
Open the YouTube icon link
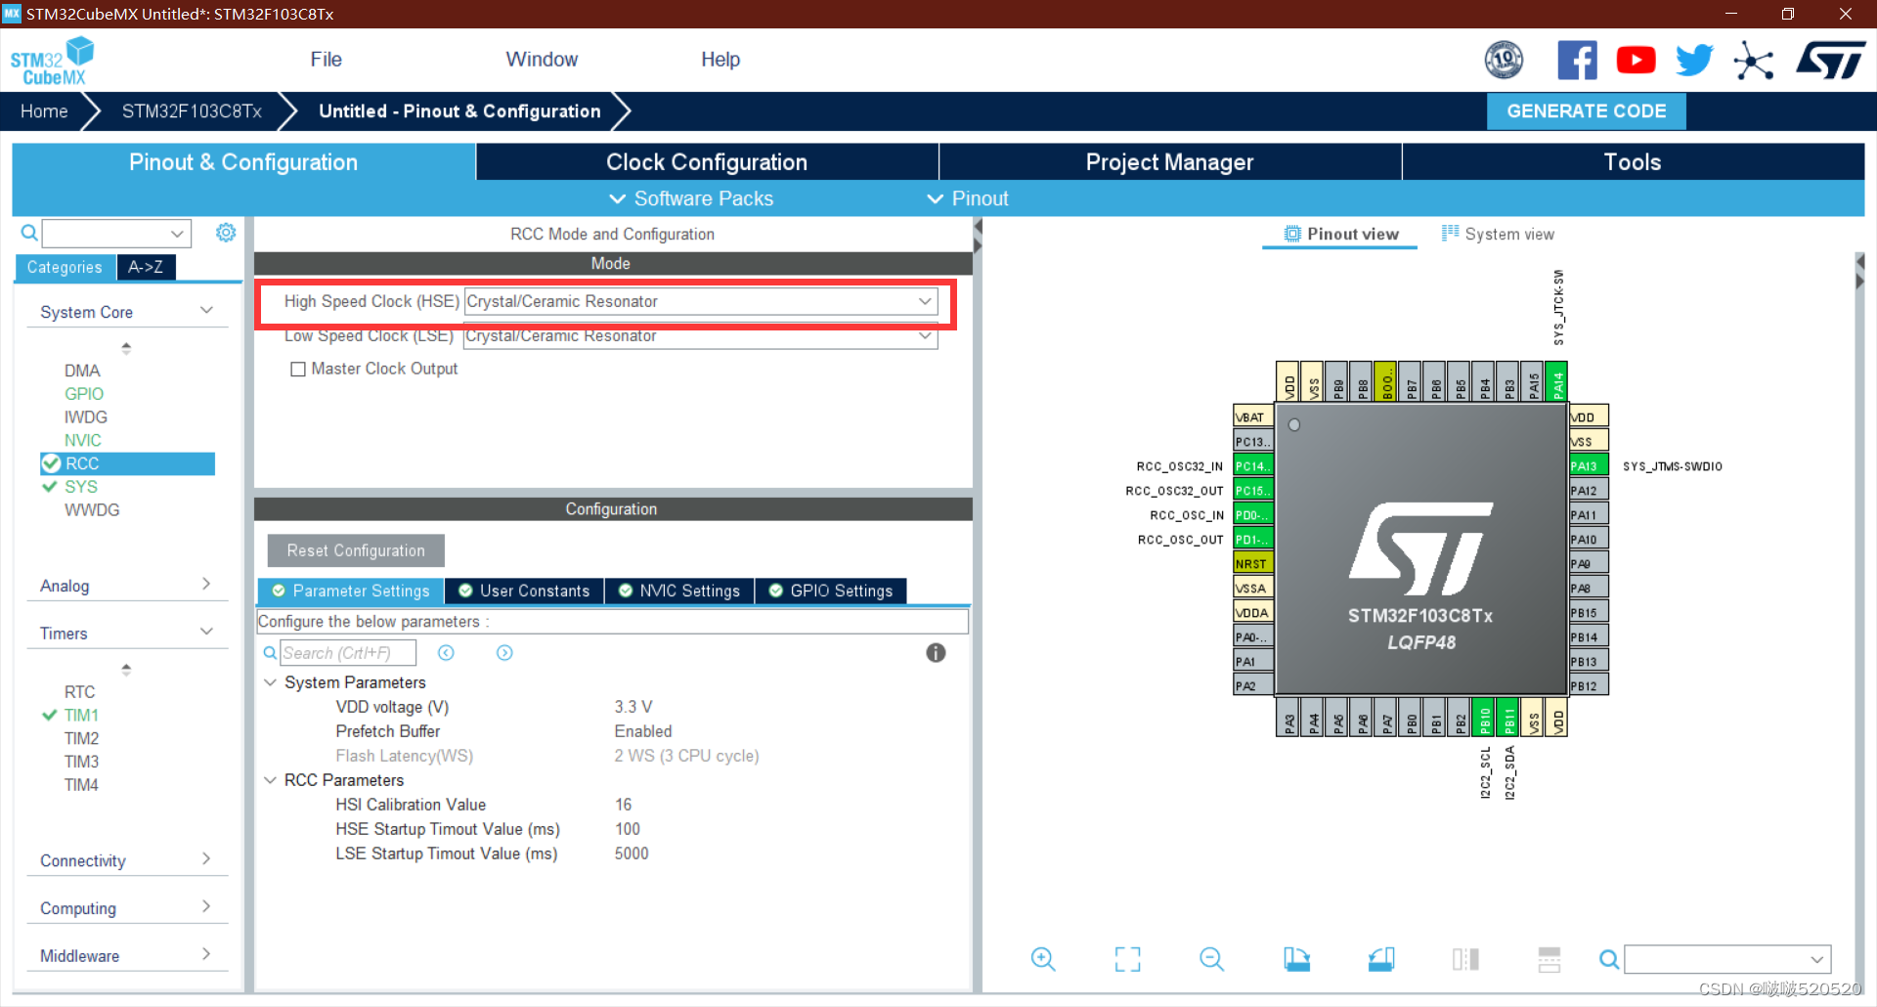point(1636,61)
